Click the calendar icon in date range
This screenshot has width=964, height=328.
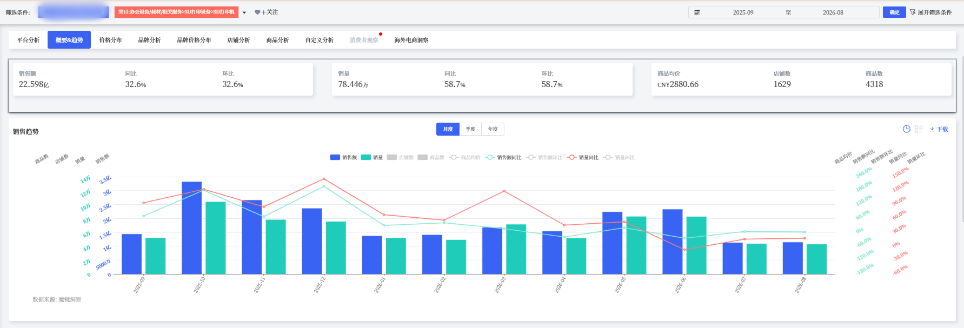point(697,12)
